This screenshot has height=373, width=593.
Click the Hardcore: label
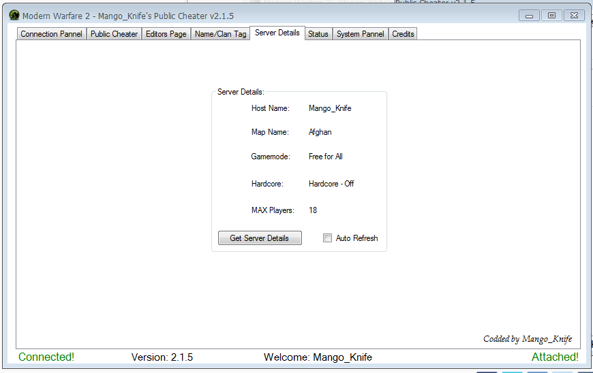[x=267, y=184]
